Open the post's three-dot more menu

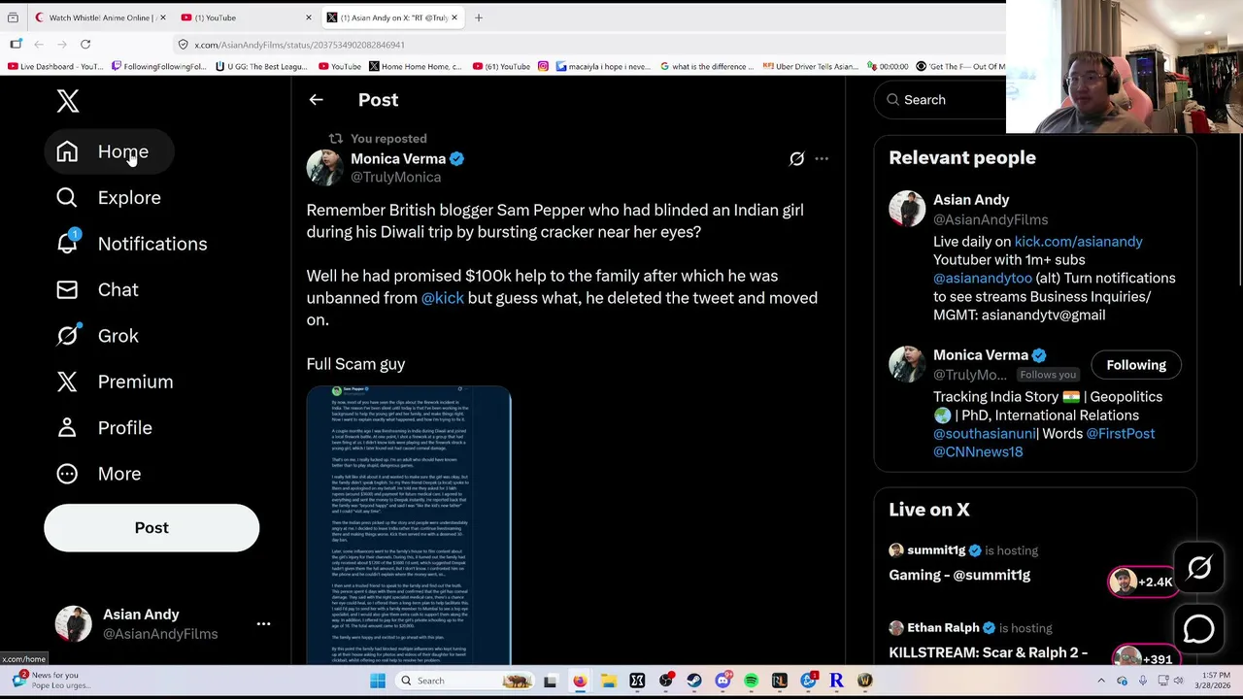822,158
